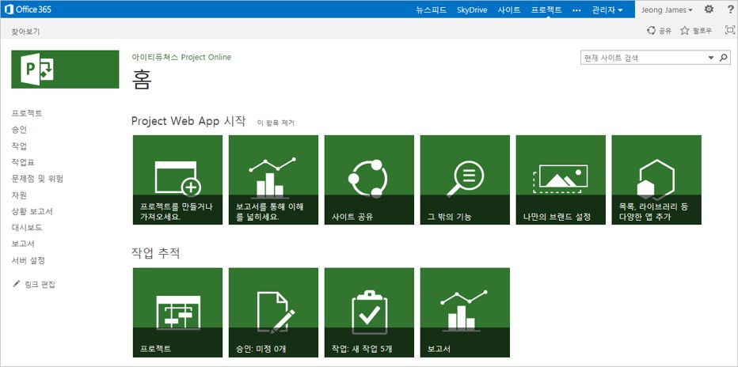This screenshot has height=367, width=738.
Task: Open the '보고서를 통해 이해를 넓히세요' chart tile
Action: [x=273, y=180]
